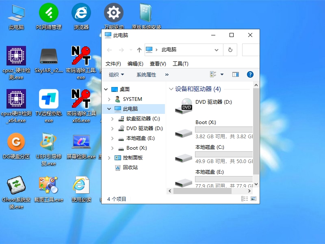This screenshot has height=244, width=325.
Task: Collapse the 桌面 tree node
Action: [106, 89]
